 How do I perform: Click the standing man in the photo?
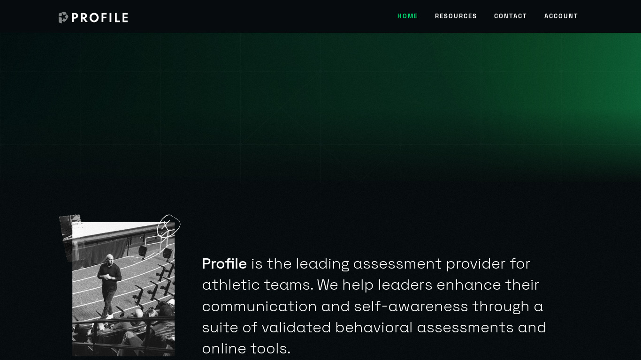click(x=109, y=286)
